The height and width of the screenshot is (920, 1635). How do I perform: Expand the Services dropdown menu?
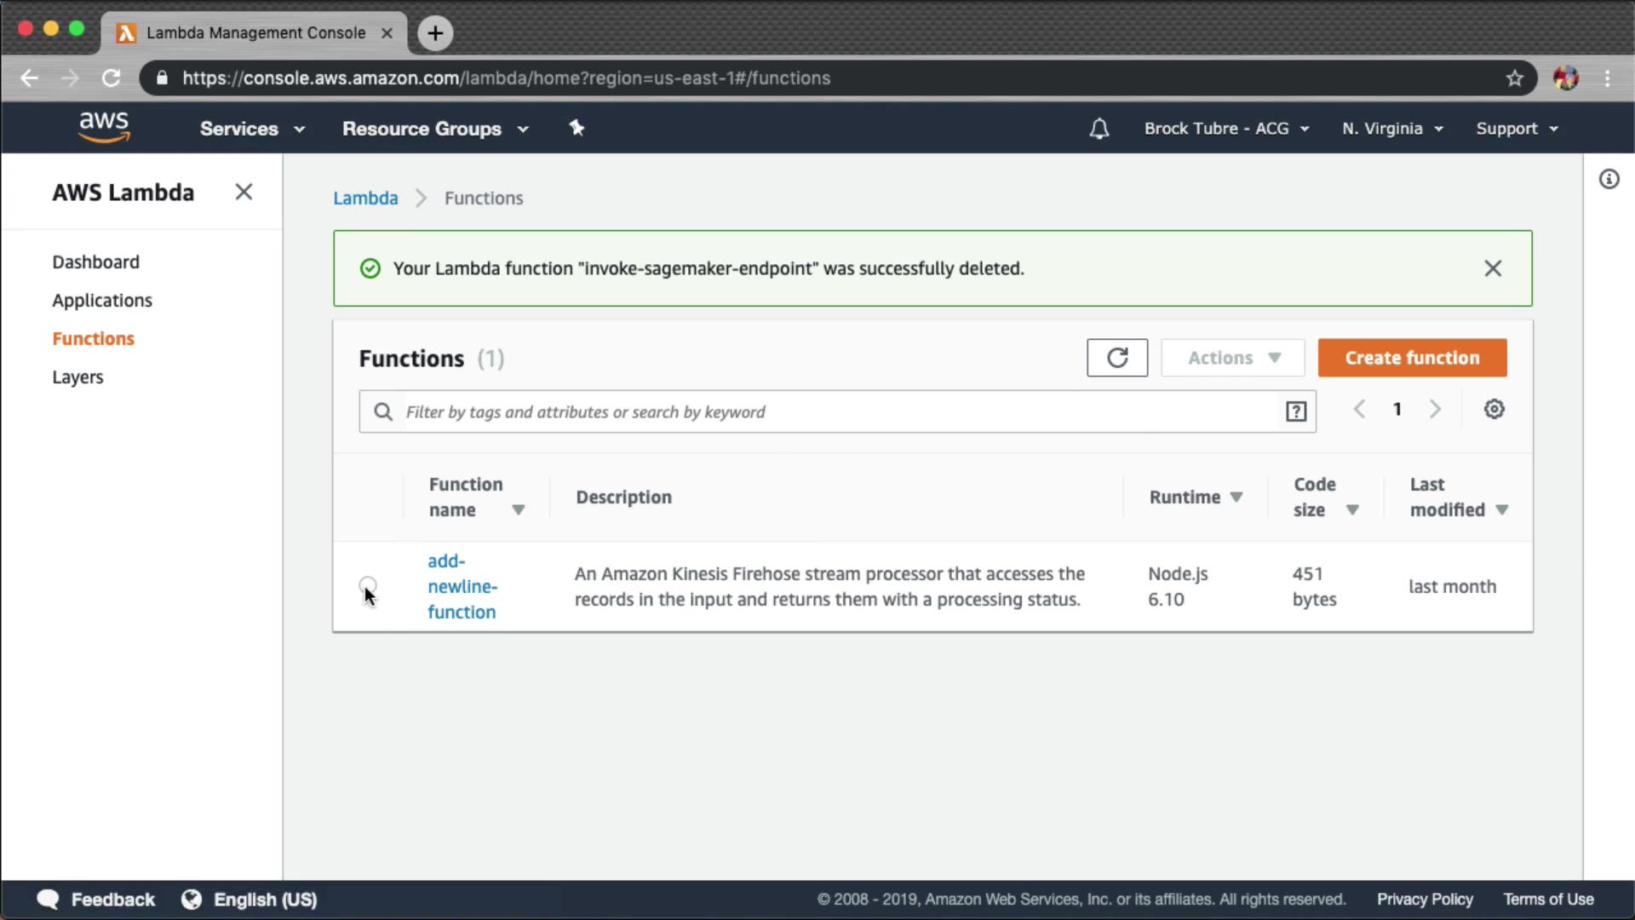click(252, 129)
